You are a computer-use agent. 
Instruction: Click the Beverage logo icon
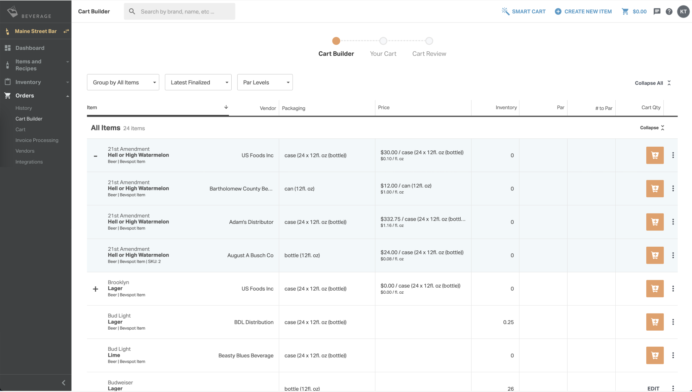click(12, 11)
